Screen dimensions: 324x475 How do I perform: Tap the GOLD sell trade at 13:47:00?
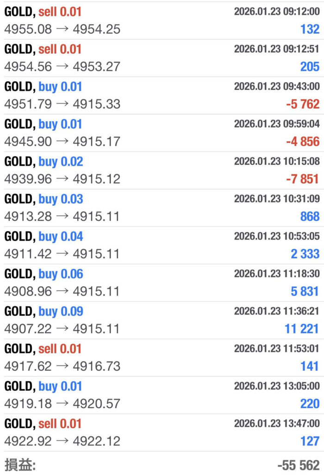[162, 433]
